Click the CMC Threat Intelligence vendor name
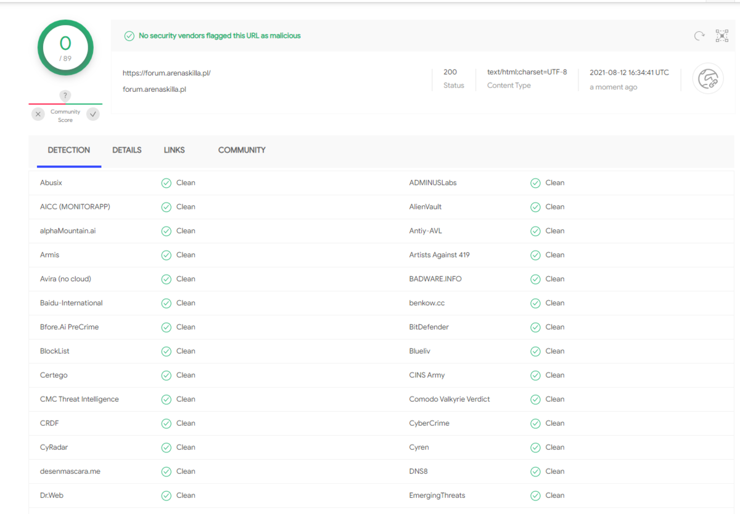 [x=80, y=399]
